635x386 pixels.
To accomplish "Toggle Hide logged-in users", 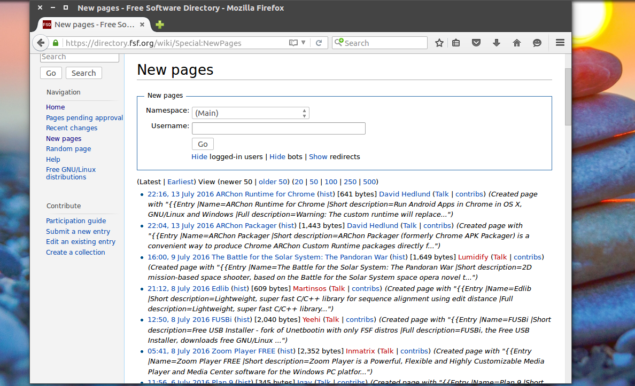I will [x=199, y=157].
